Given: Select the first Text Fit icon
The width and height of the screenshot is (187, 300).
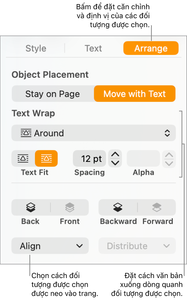Looking at the screenshot, I should pos(23,158).
